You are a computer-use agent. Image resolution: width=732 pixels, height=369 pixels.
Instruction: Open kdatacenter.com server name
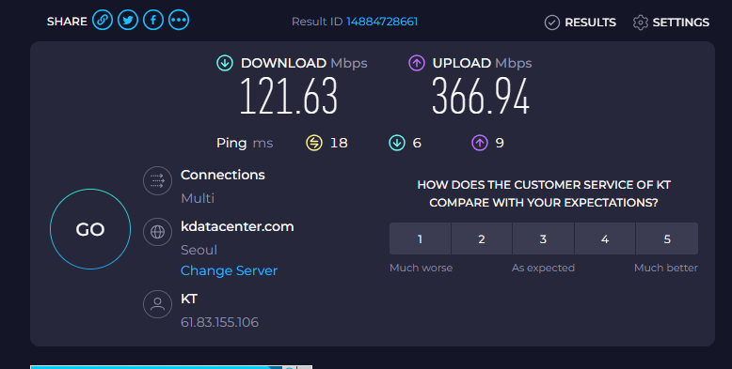(x=237, y=226)
